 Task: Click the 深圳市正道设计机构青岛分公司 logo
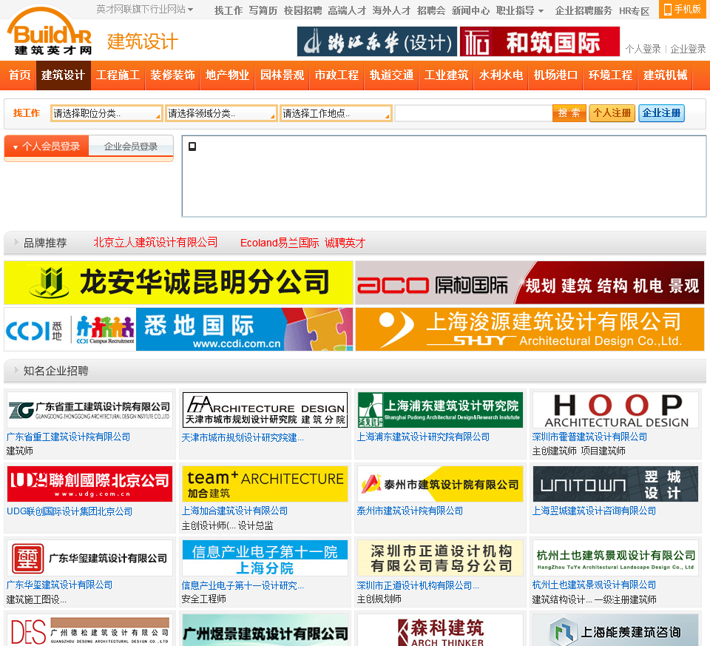tap(440, 558)
